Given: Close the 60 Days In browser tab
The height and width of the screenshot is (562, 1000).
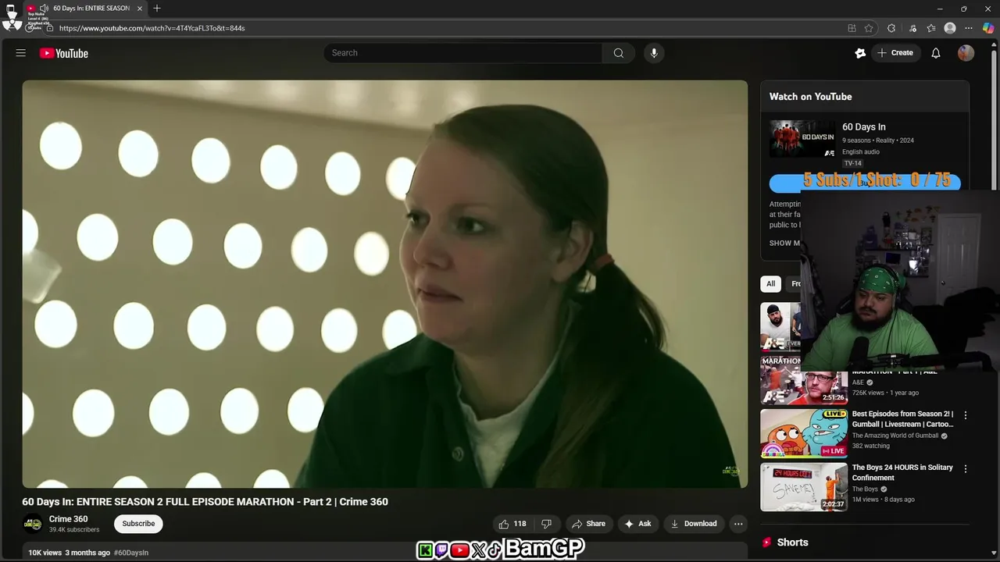Looking at the screenshot, I should click(x=140, y=8).
